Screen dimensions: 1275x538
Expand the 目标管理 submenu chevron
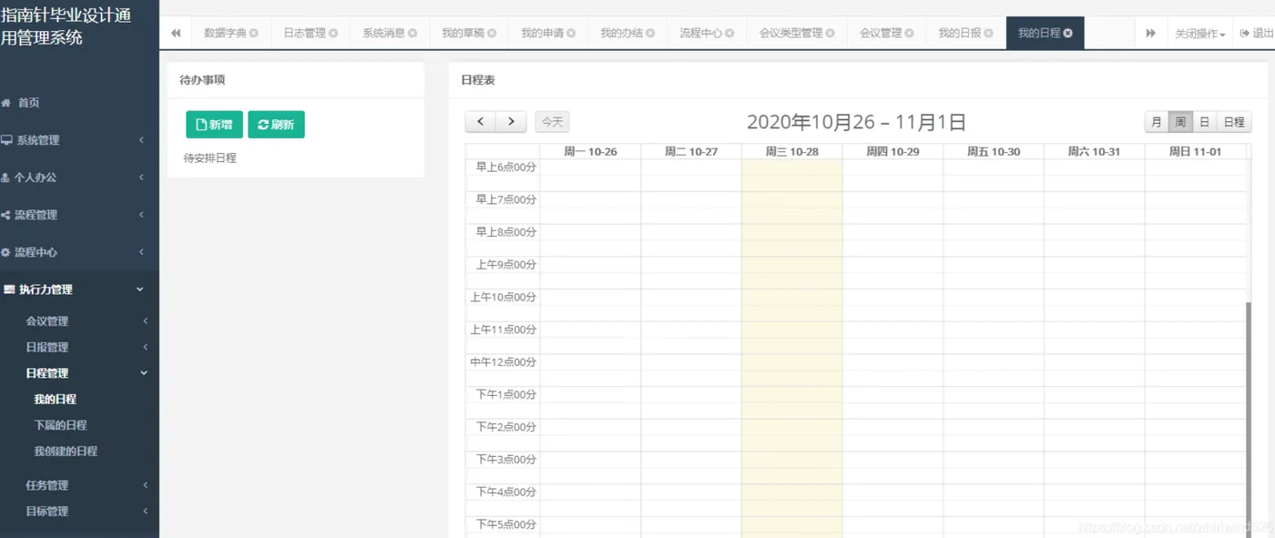pyautogui.click(x=145, y=512)
